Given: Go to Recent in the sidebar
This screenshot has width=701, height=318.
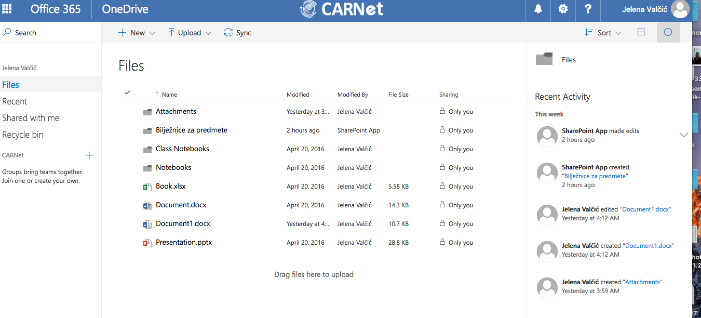Looking at the screenshot, I should point(15,101).
